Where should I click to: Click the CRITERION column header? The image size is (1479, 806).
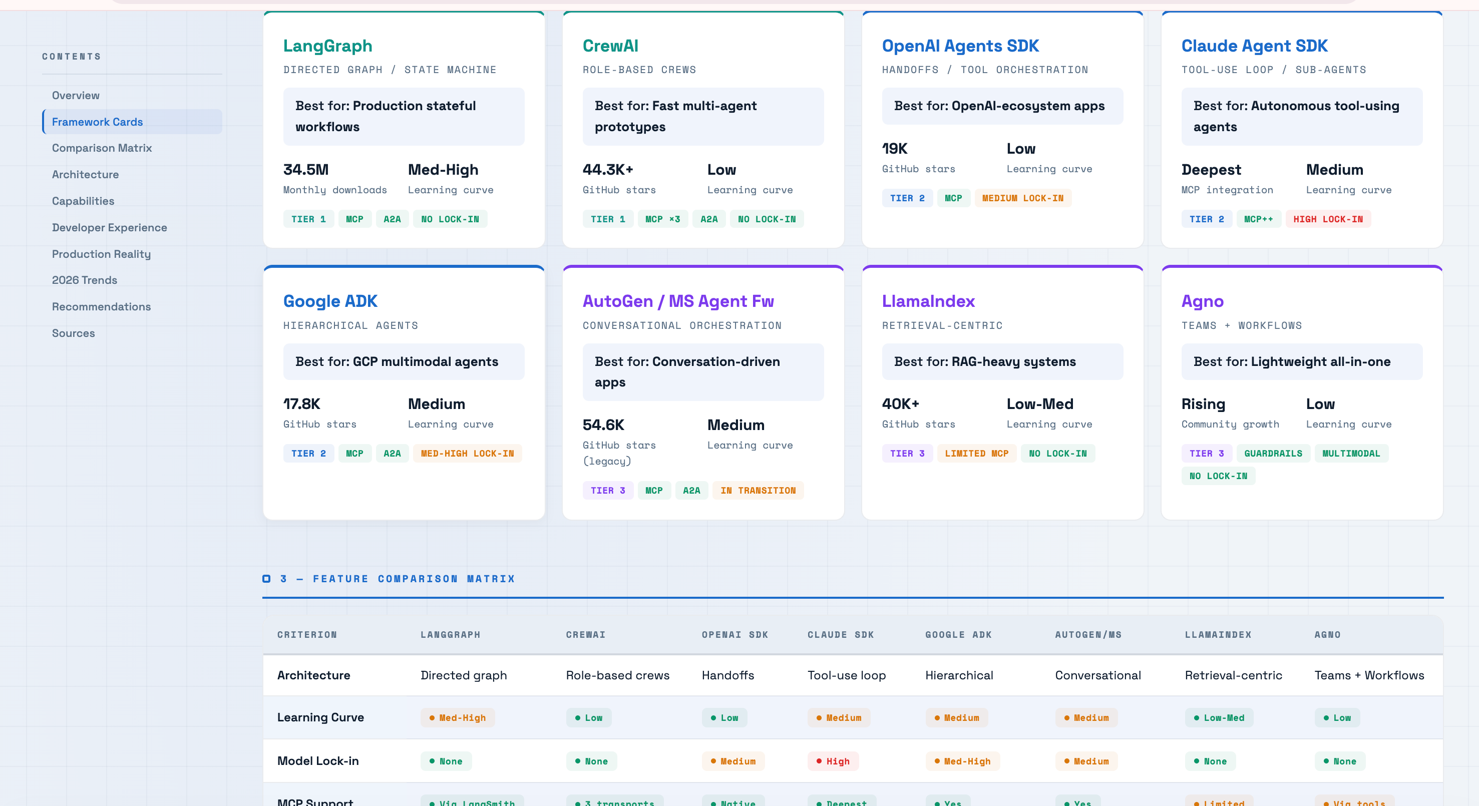coord(306,634)
